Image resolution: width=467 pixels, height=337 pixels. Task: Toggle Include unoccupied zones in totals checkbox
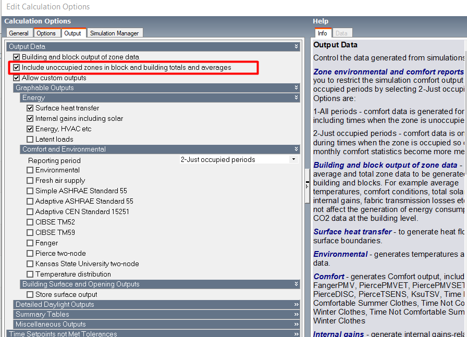16,68
